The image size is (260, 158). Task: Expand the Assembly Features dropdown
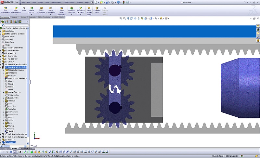(71, 15)
